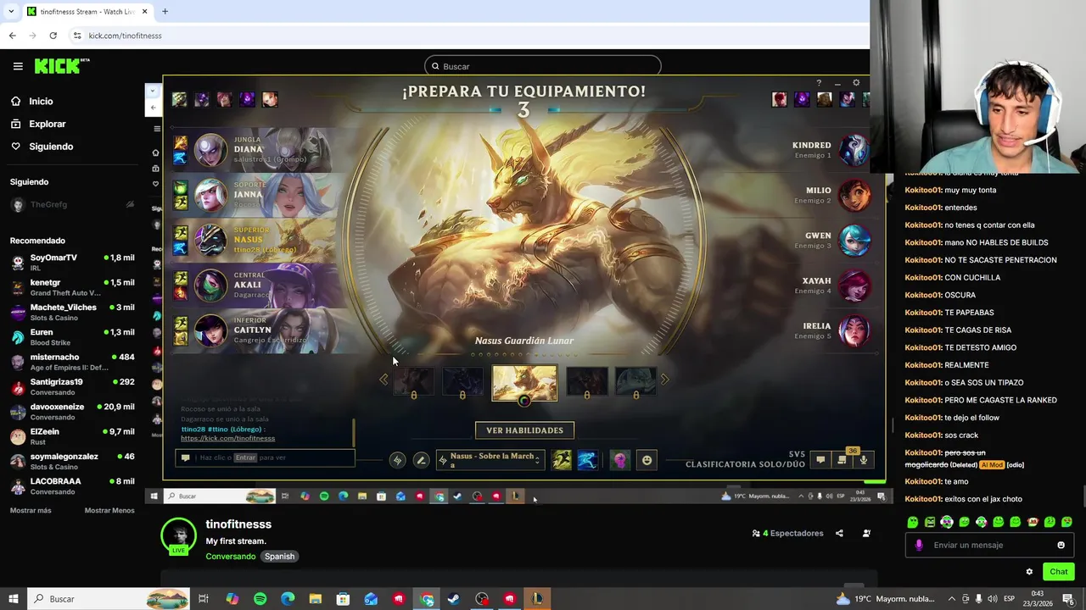This screenshot has width=1086, height=610.
Task: Open the notifications icon with badge 36
Action: pyautogui.click(x=842, y=460)
